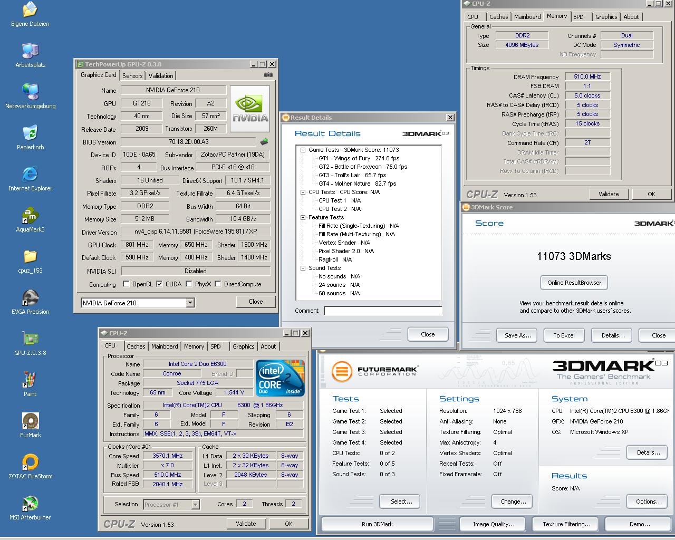
Task: Click Result Details title bar icon
Action: tap(285, 118)
